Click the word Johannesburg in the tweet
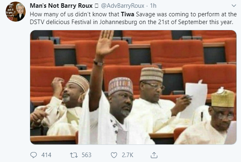The width and height of the screenshot is (241, 162). pos(118,22)
